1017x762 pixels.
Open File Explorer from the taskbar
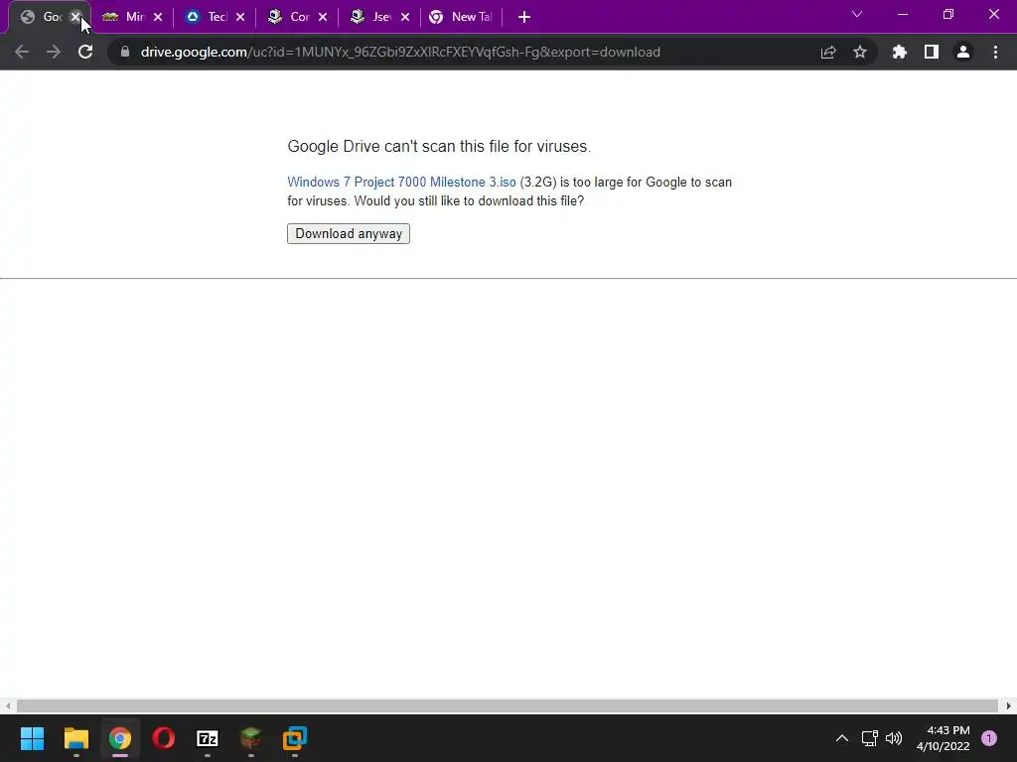tap(75, 738)
